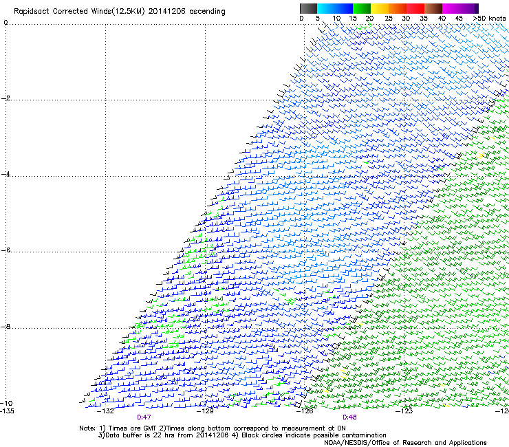Click the cyan 5-10 knots color bar segment
This screenshot has height=447, width=509.
click(x=326, y=8)
